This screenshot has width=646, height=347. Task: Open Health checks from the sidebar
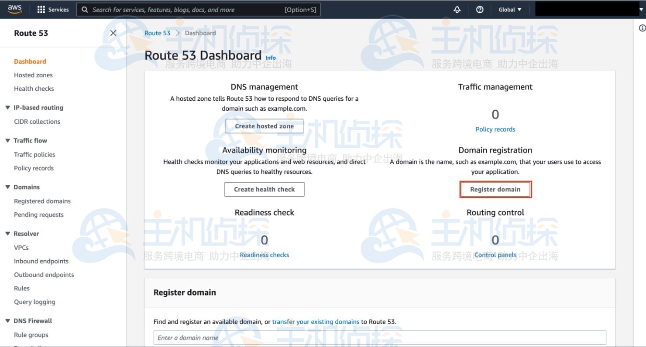click(x=34, y=88)
